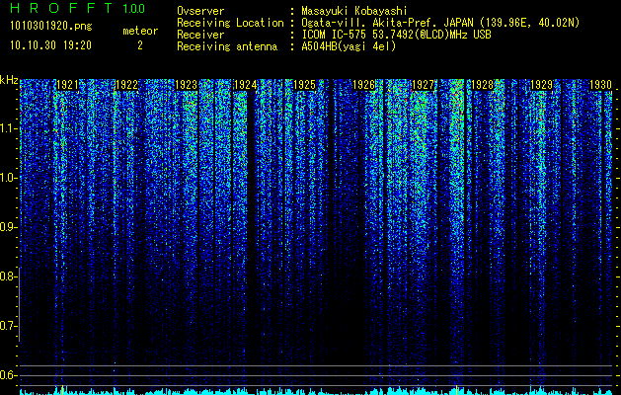Click the 1930 time marker

(601, 85)
